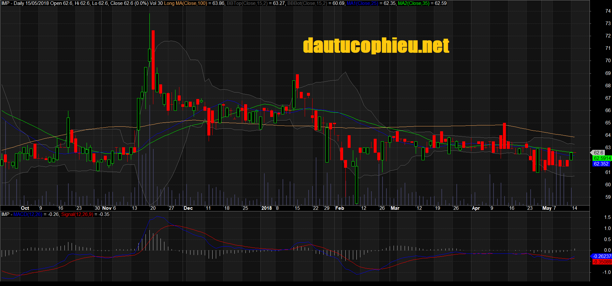
Task: Click the blue MA1(Close,25) label
Action: (x=362, y=3)
